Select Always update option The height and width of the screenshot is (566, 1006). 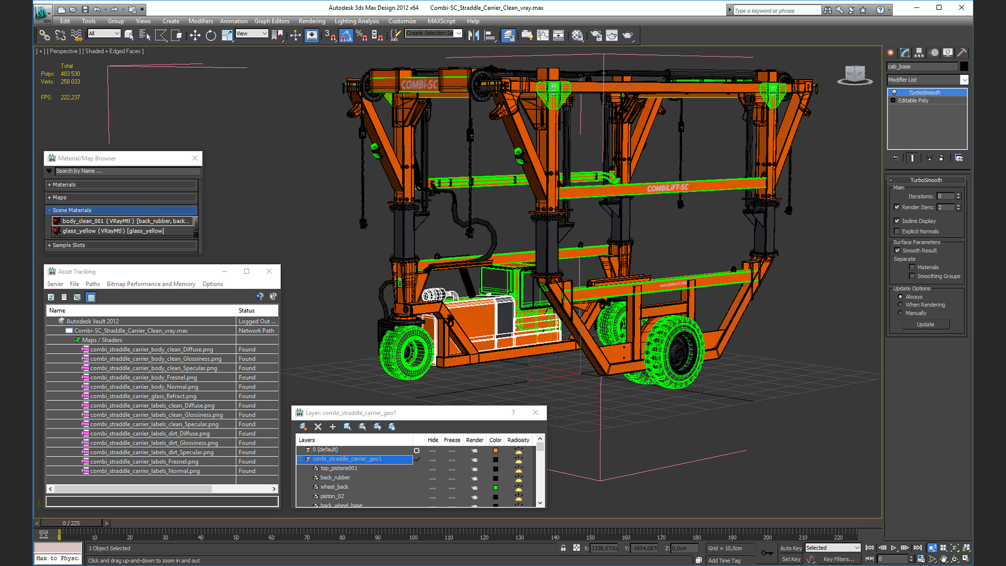coord(900,297)
